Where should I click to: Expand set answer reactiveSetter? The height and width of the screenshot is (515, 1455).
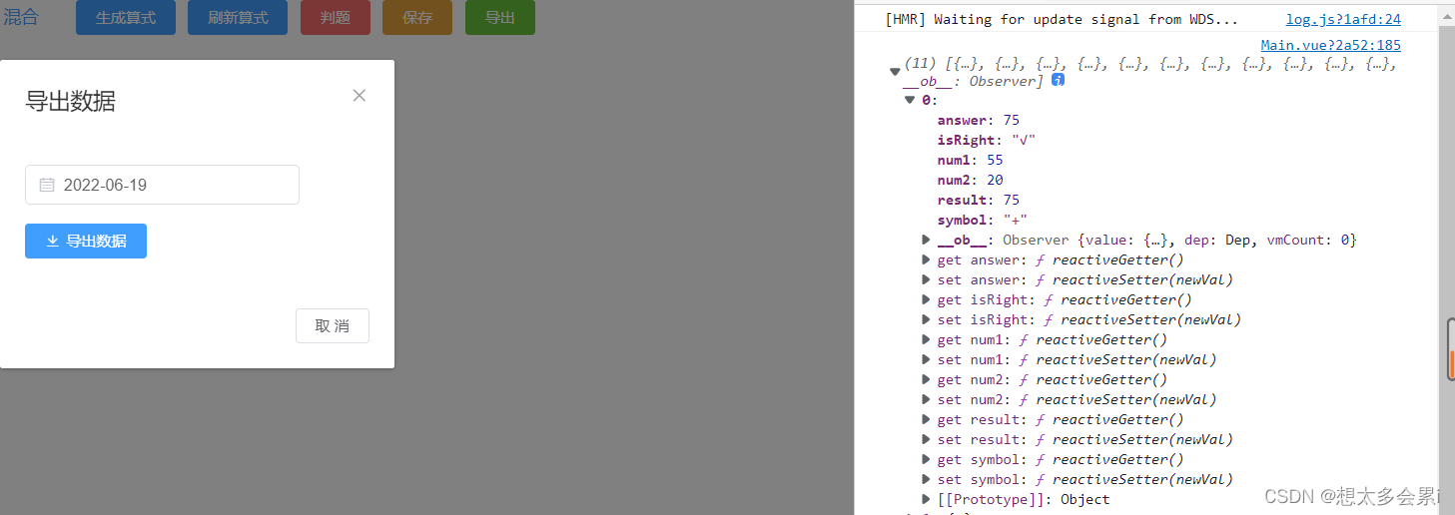927,279
